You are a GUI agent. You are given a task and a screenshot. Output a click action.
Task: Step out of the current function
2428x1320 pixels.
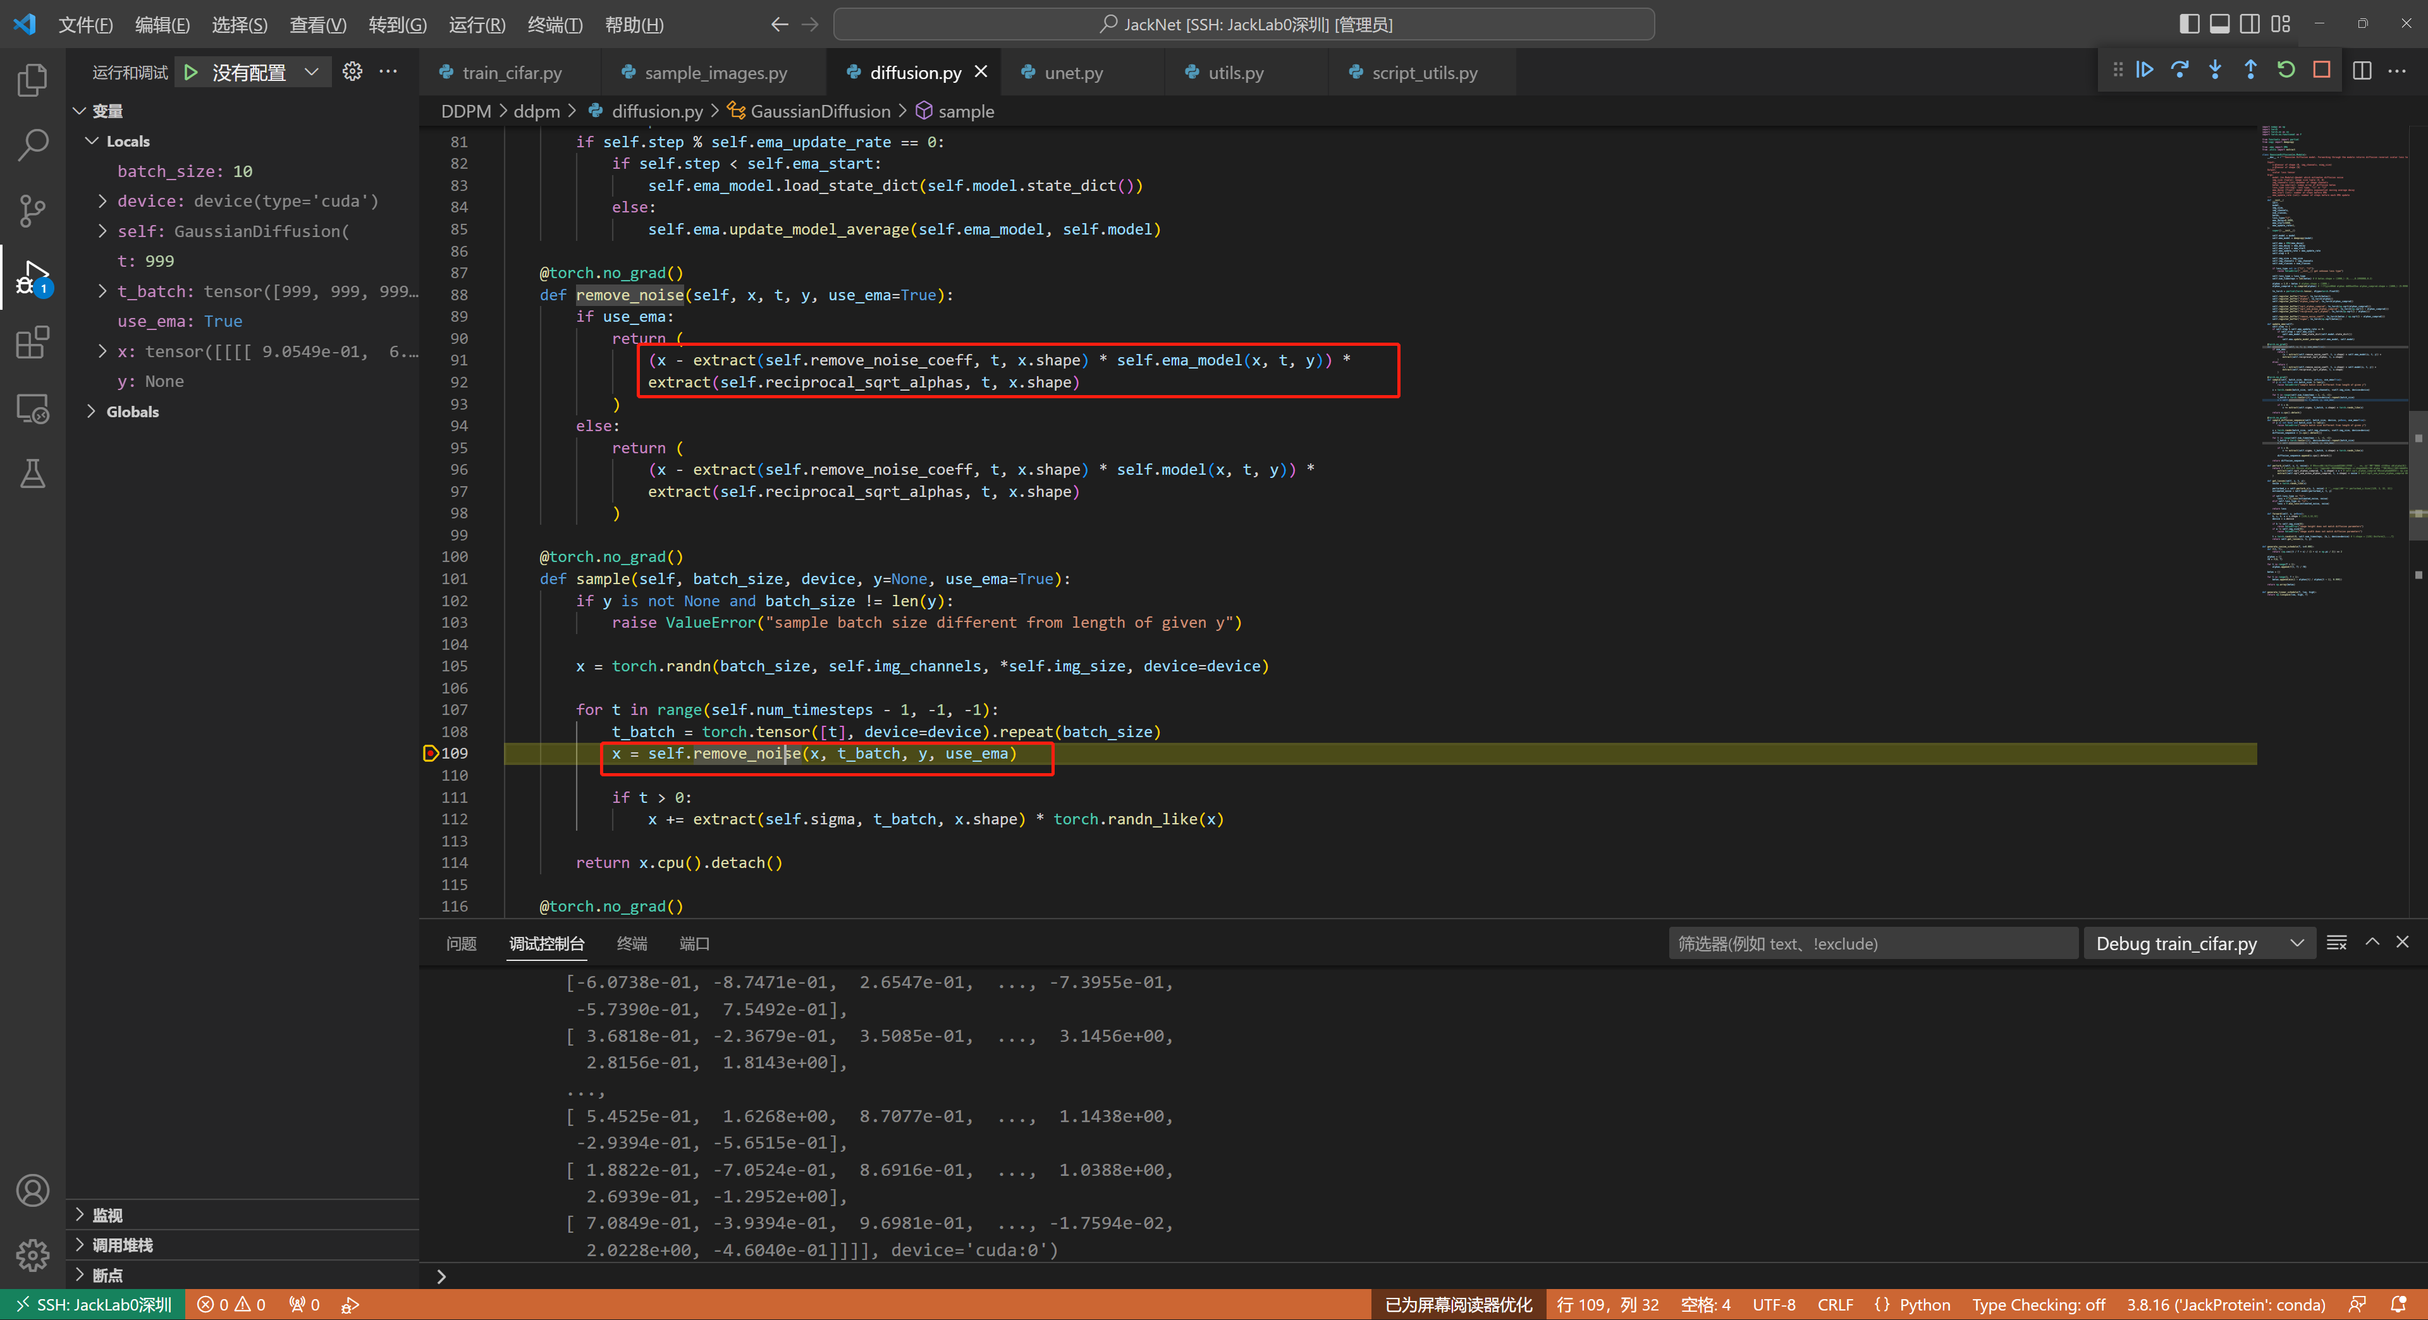tap(2251, 70)
